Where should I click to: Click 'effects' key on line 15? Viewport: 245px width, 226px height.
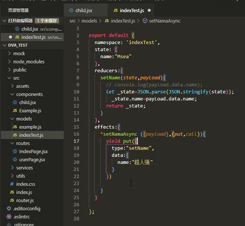coord(104,127)
